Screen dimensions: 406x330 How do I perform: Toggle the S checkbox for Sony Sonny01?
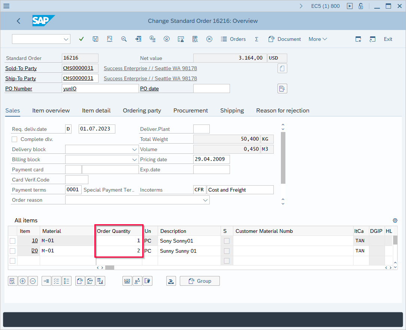(227, 241)
